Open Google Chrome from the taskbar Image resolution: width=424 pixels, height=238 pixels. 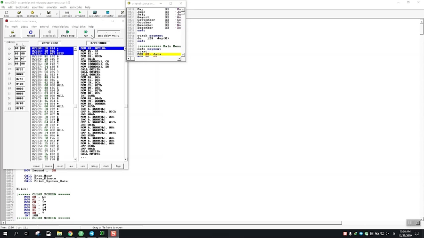pyautogui.click(x=70, y=233)
